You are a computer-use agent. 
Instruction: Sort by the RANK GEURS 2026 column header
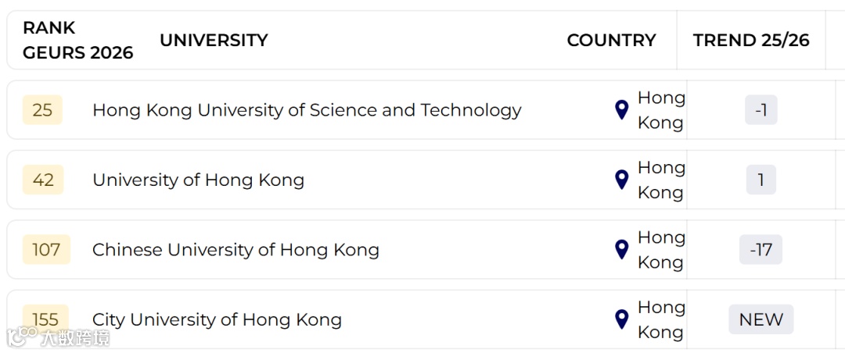78,41
